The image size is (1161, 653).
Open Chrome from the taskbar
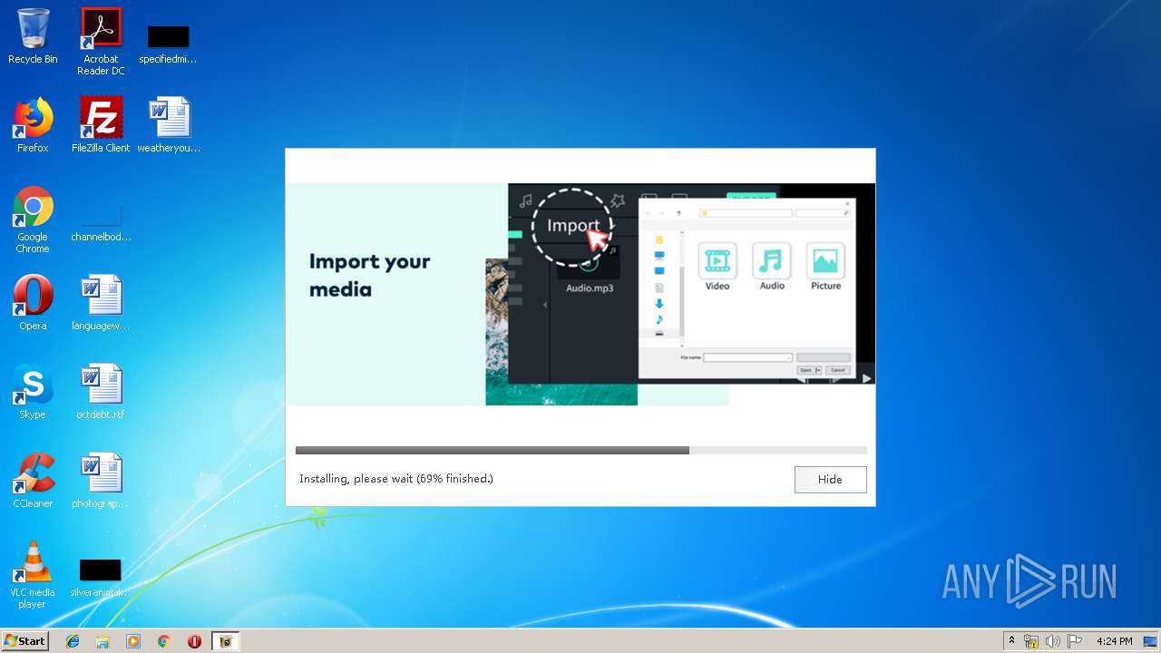tap(164, 641)
